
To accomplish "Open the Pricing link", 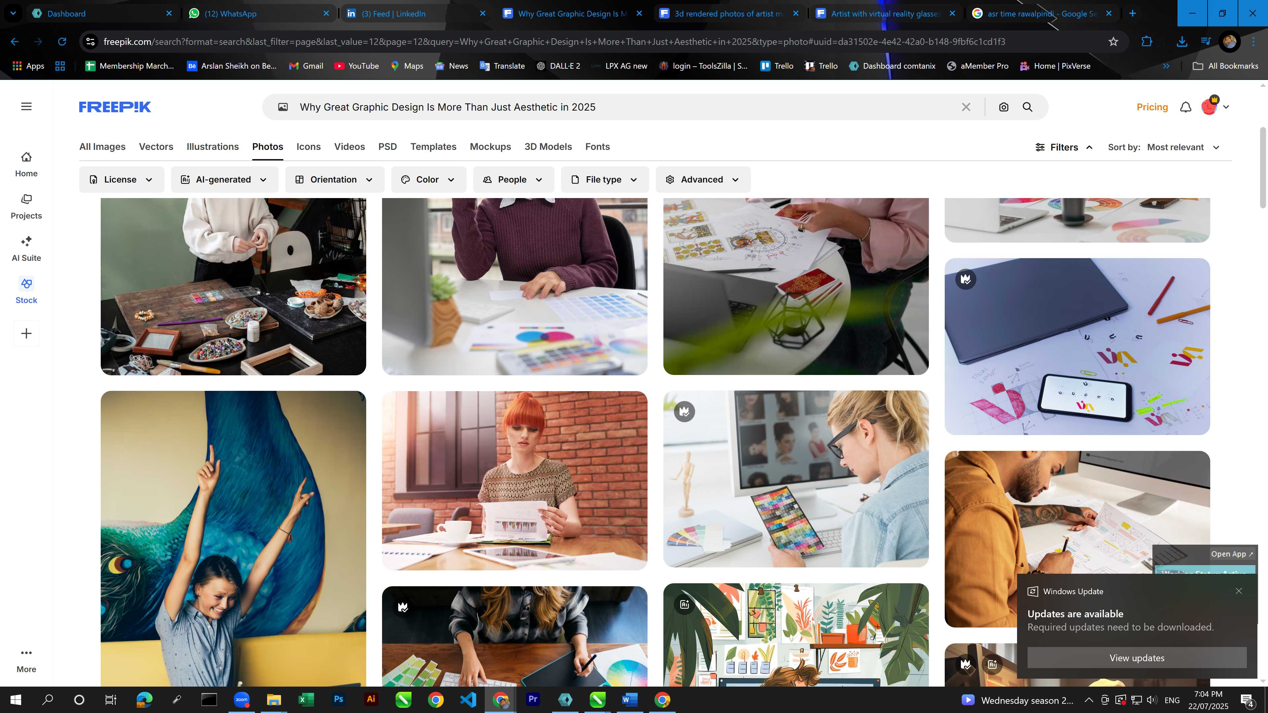I will point(1152,107).
